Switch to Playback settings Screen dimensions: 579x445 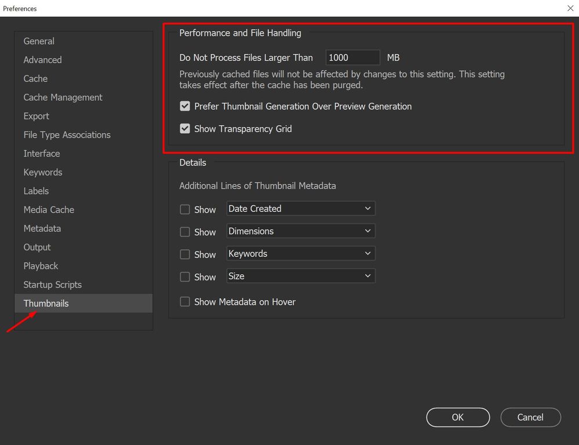click(x=41, y=265)
